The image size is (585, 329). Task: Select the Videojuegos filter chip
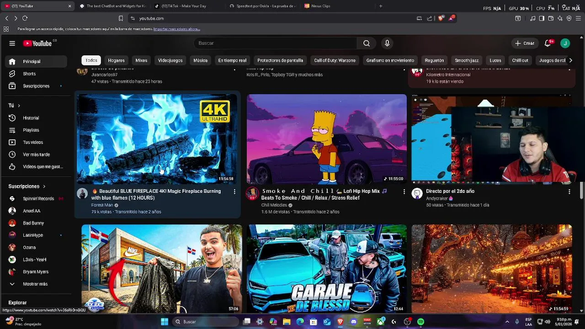tap(170, 60)
